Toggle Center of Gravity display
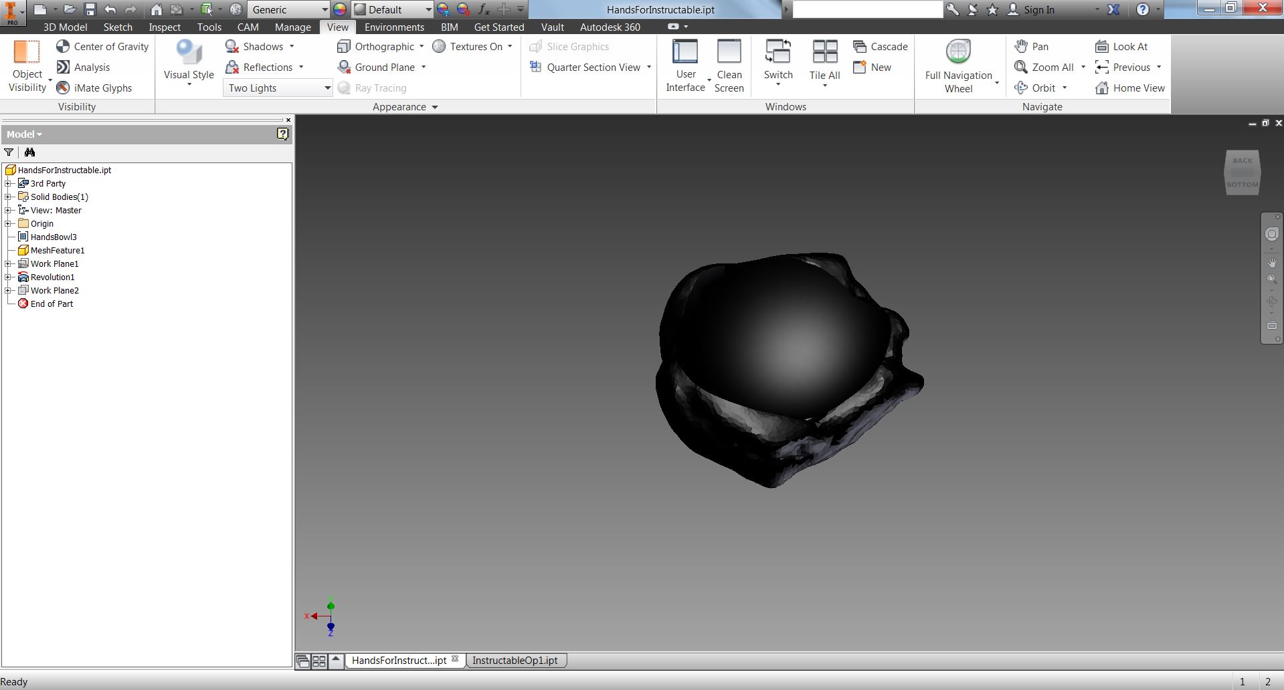 pyautogui.click(x=102, y=46)
